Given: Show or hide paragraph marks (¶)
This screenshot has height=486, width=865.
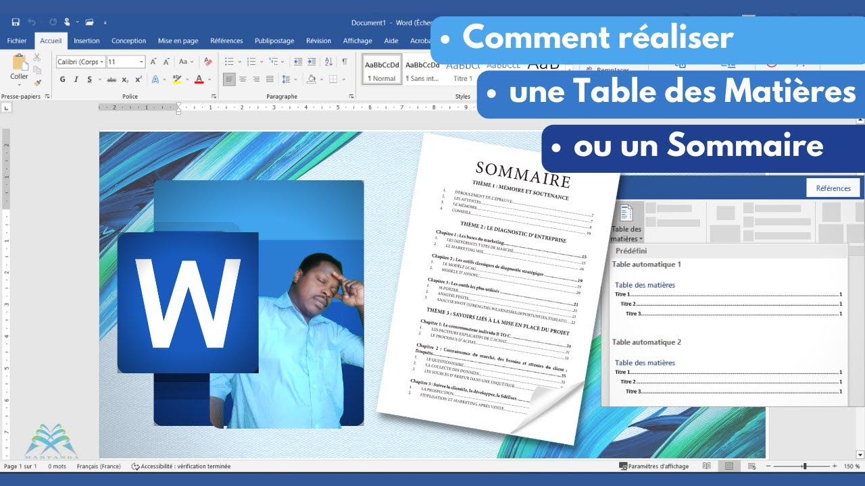Looking at the screenshot, I should click(x=345, y=61).
